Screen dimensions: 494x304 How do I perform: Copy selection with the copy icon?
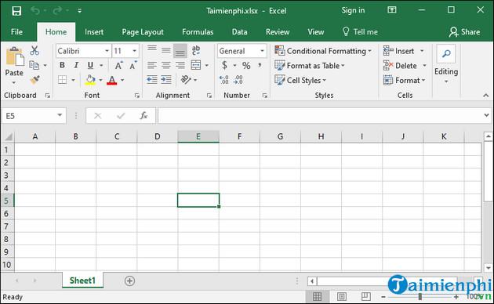pyautogui.click(x=34, y=65)
